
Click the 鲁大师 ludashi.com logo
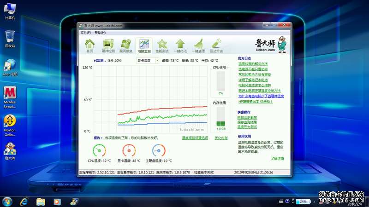click(271, 45)
